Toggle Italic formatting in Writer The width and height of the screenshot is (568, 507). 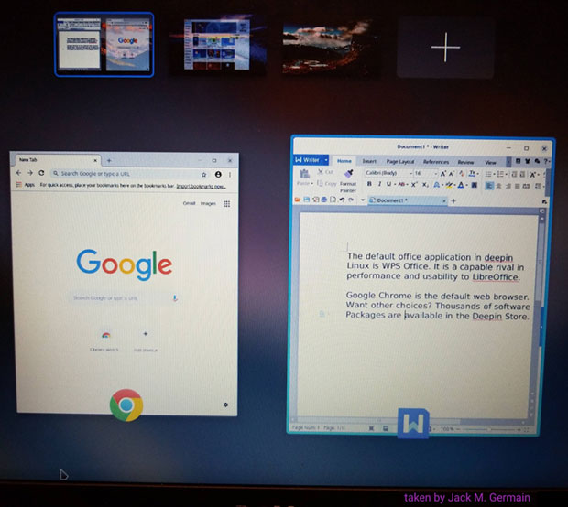coord(379,184)
